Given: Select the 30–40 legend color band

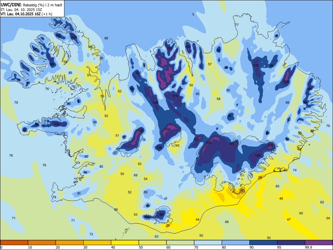Looking at the screenshot, I should tap(97, 243).
